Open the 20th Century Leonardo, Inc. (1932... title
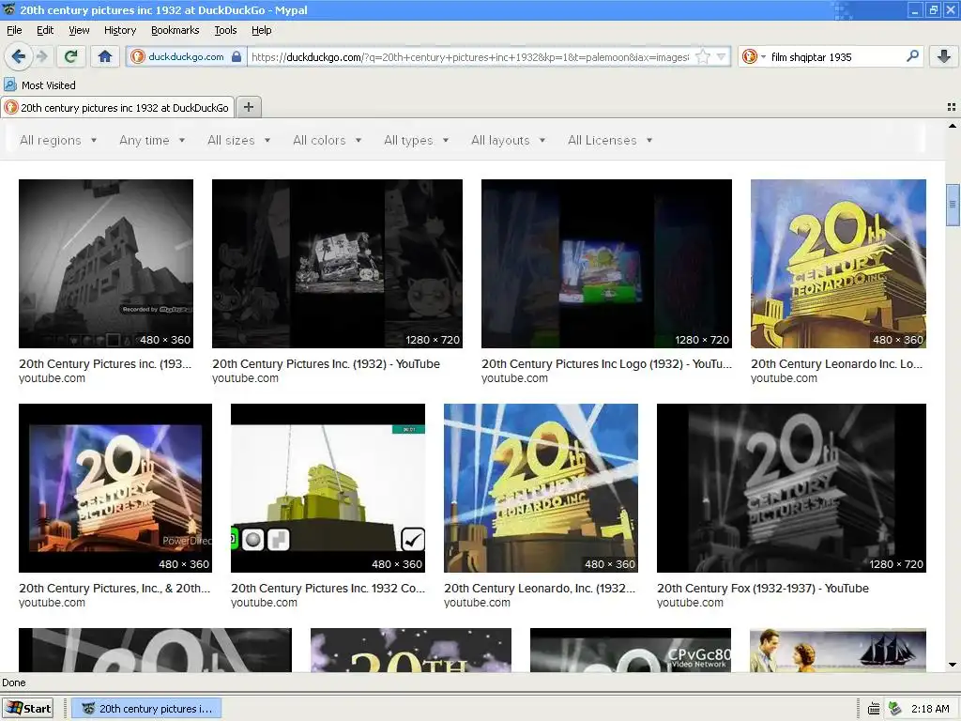 coord(540,588)
